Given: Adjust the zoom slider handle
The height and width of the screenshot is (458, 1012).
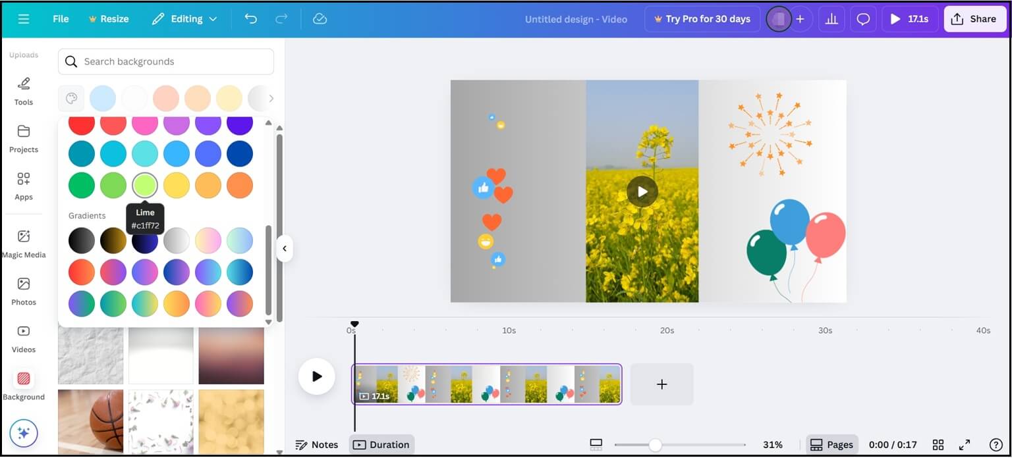Looking at the screenshot, I should [x=655, y=445].
